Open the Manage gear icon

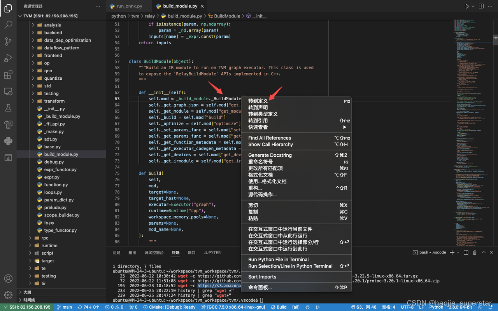[x=8, y=295]
